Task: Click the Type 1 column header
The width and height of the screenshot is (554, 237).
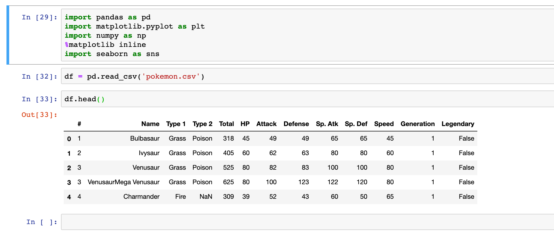Action: tap(176, 124)
